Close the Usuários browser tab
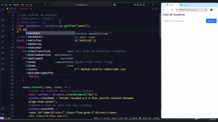218x122 pixels. point(191,5)
